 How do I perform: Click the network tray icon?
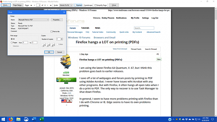tap(196, 119)
